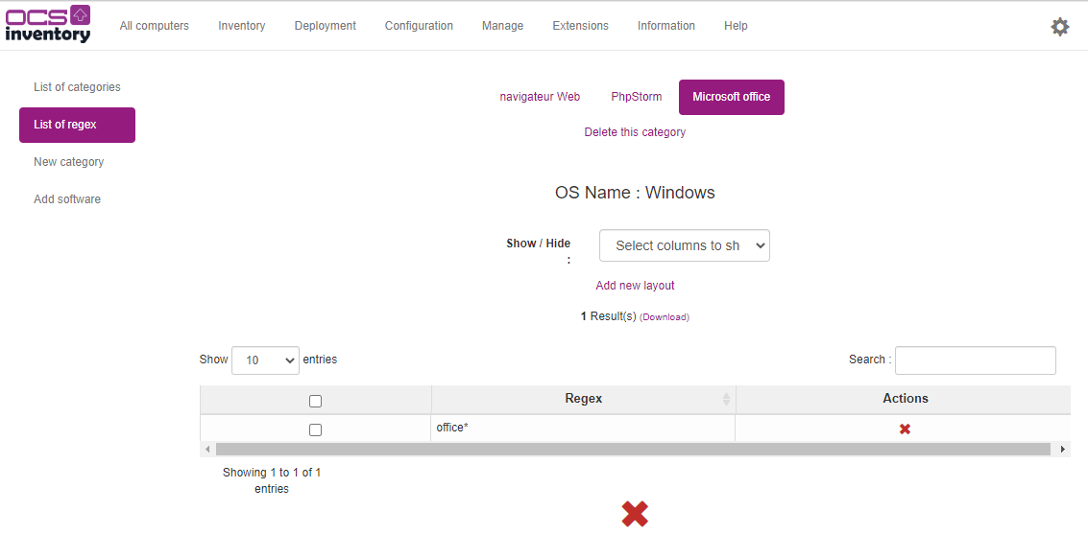Viewport: 1088px width, 534px height.
Task: Select the navigateur Web category tab
Action: [x=540, y=97]
